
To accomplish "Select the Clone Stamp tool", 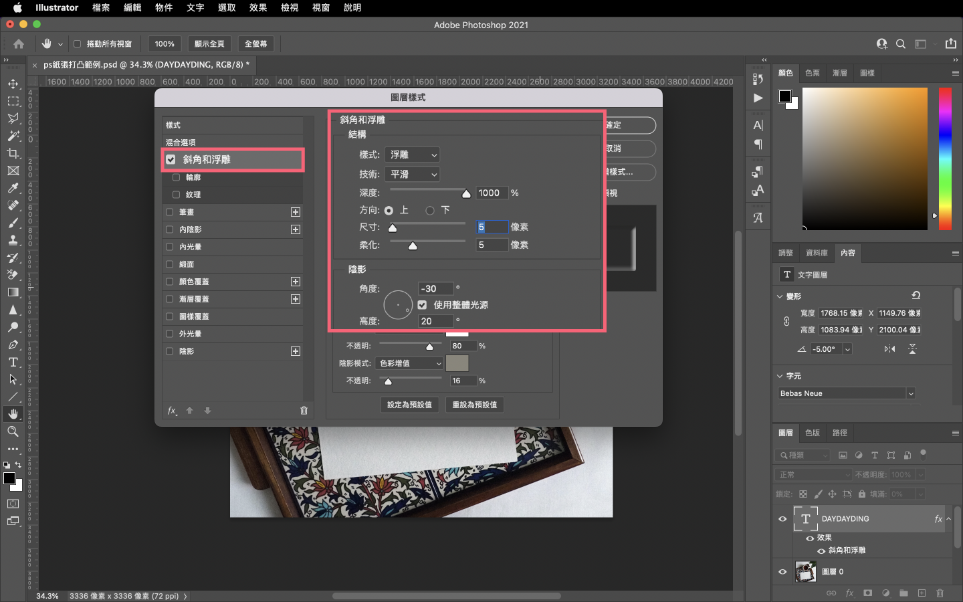I will [x=13, y=240].
